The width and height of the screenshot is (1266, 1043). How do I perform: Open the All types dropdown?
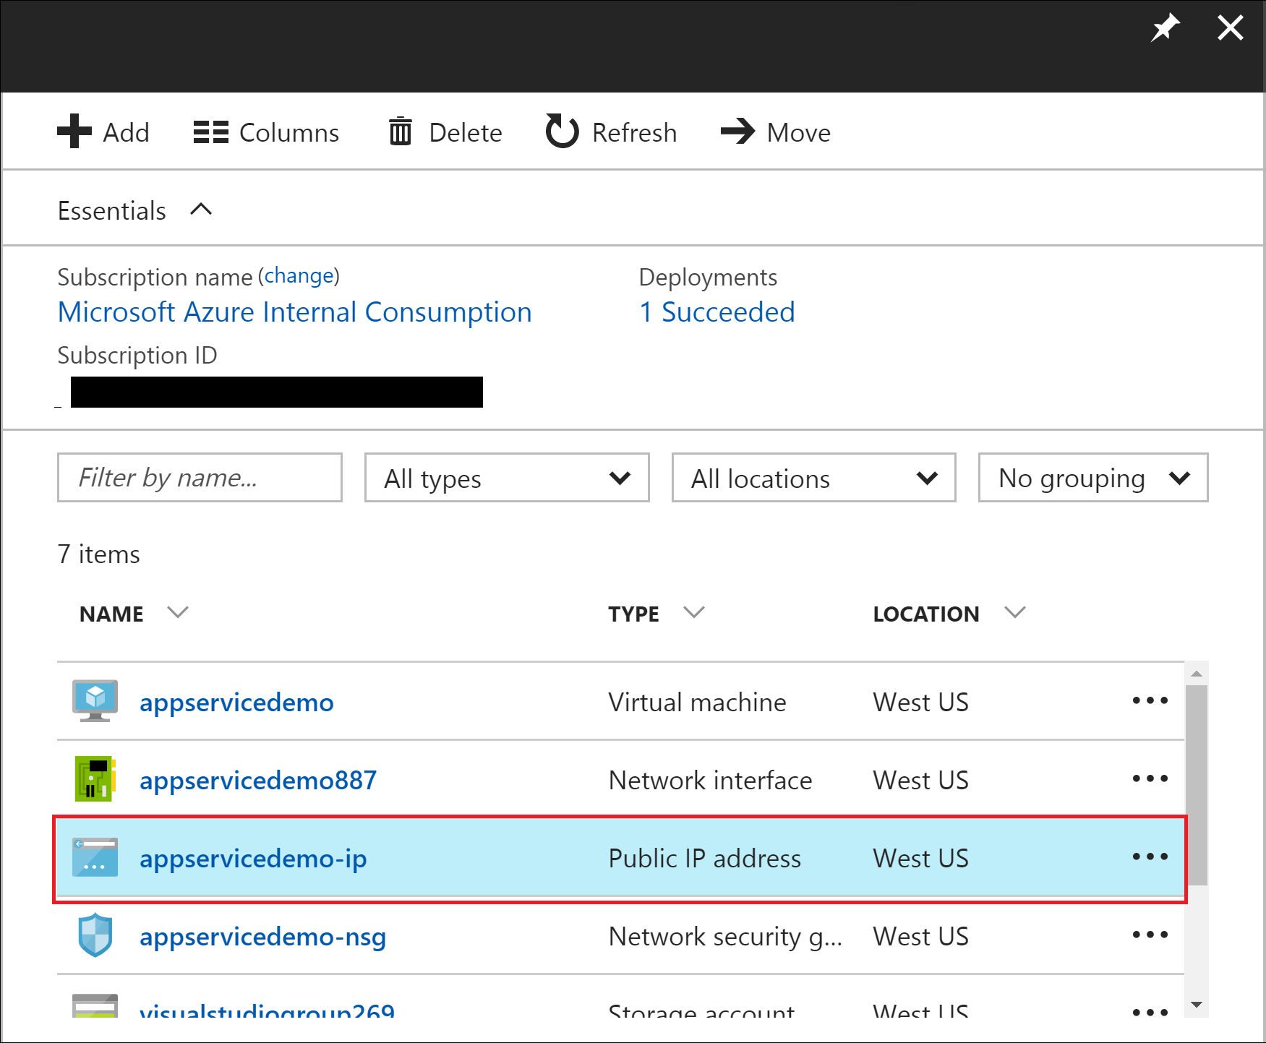[507, 478]
